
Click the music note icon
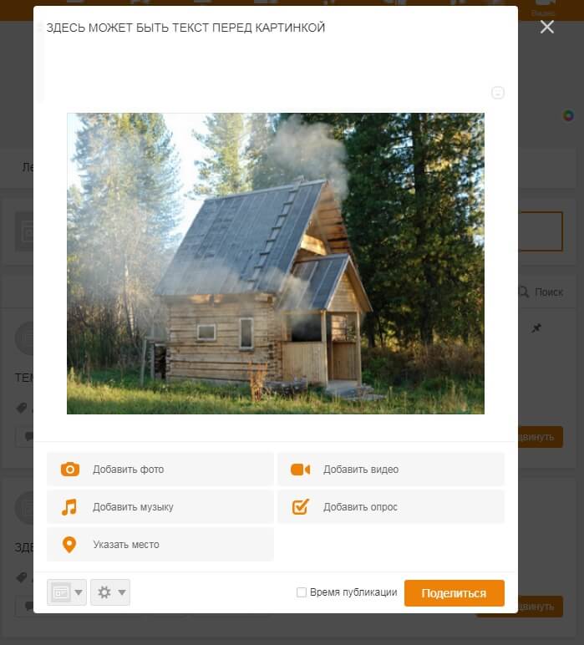click(x=69, y=507)
